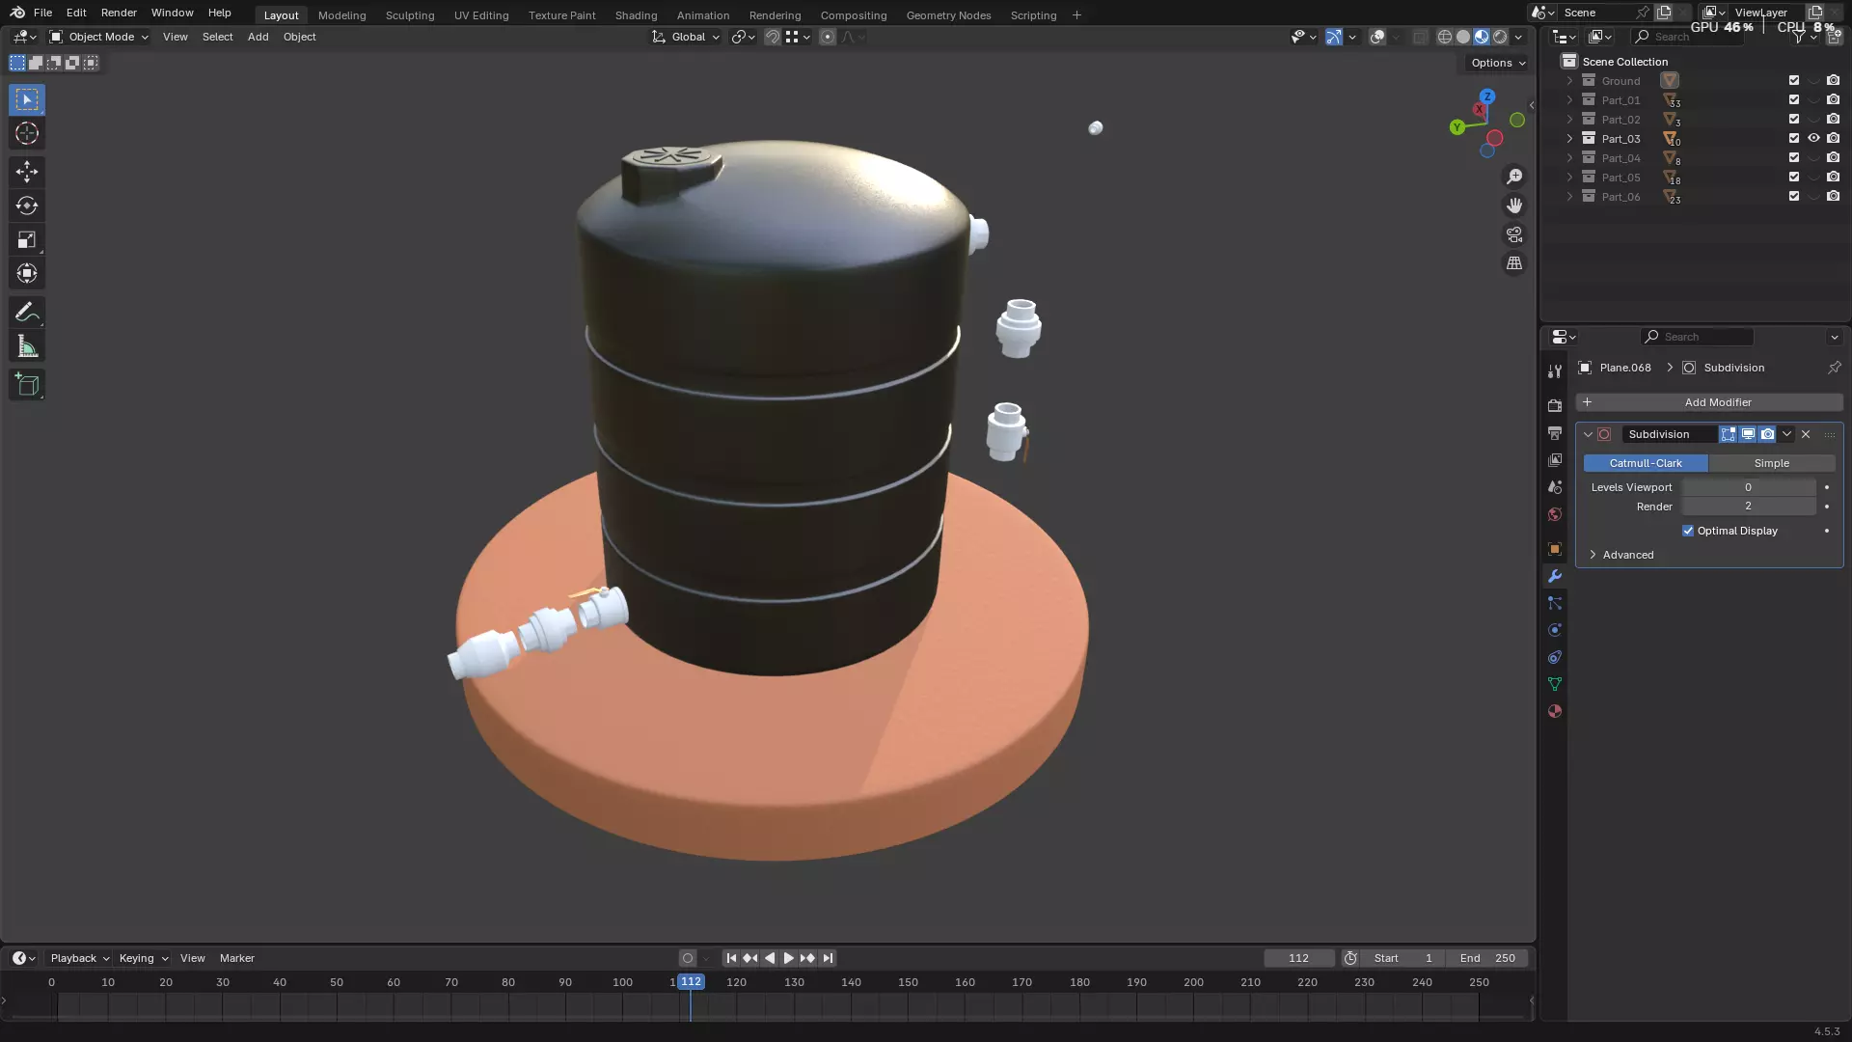Expand the Part_02 collection

click(x=1569, y=120)
